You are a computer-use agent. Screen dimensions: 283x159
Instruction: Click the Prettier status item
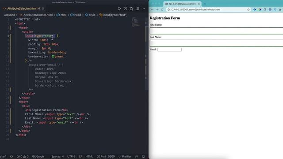click(x=125, y=156)
